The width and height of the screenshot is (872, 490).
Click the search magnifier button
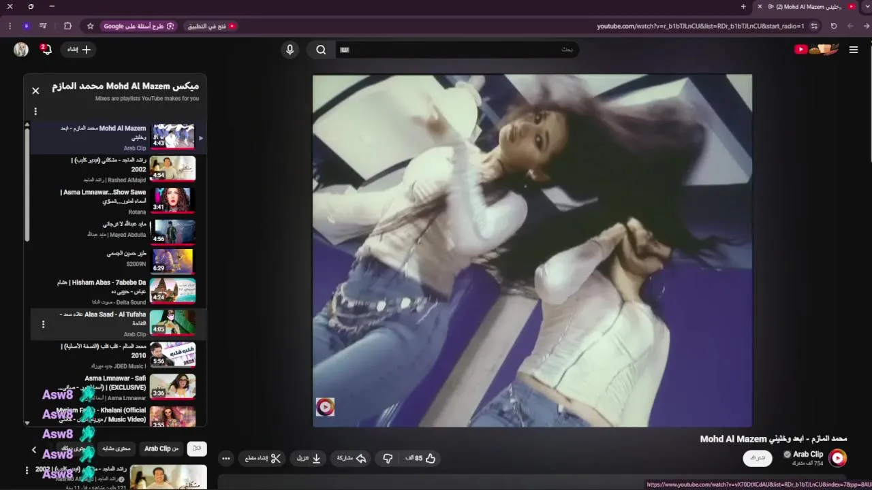(x=321, y=50)
